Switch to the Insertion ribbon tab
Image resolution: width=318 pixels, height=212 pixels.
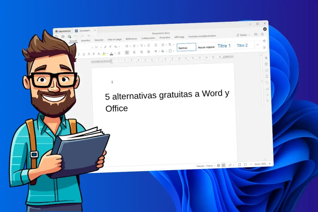click(86, 40)
